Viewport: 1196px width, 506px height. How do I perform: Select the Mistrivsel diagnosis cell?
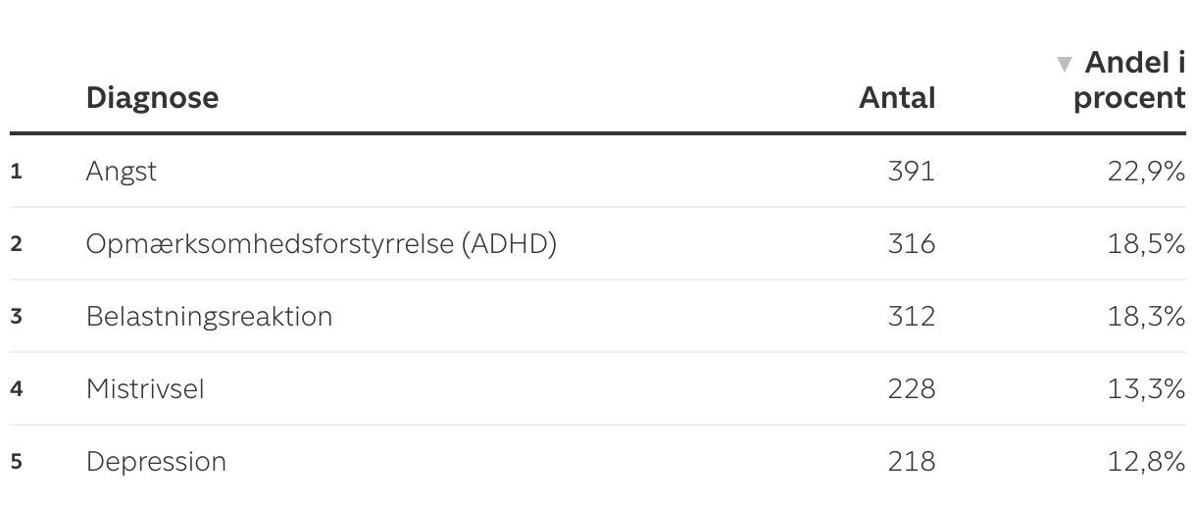(x=145, y=388)
